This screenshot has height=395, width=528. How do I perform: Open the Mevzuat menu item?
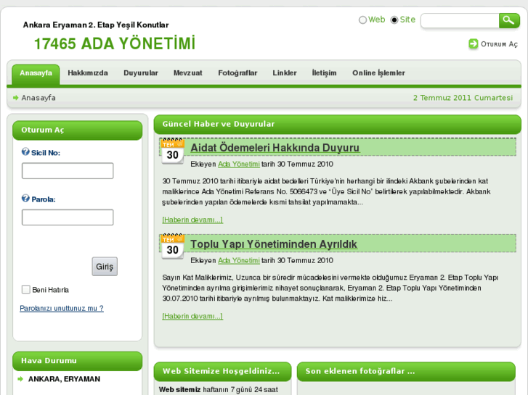188,73
